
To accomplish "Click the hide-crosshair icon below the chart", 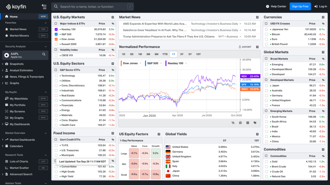I will click(233, 123).
